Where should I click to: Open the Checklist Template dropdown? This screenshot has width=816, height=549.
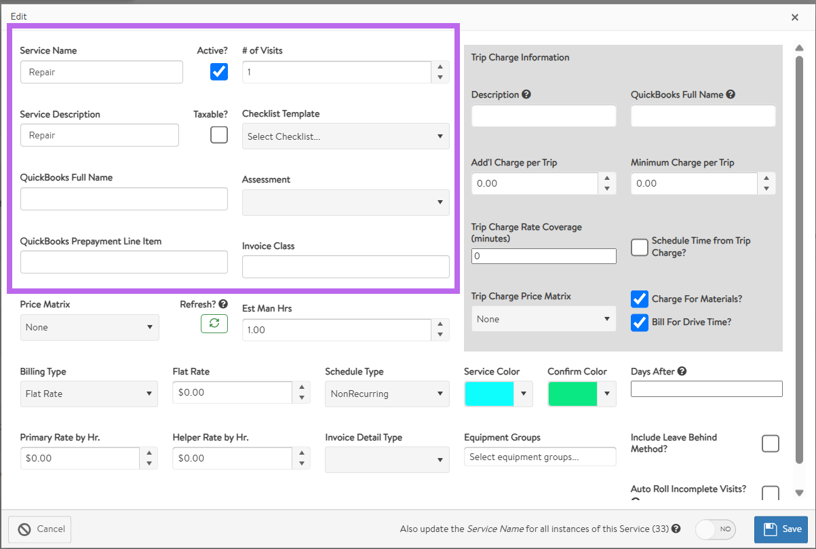tap(345, 136)
